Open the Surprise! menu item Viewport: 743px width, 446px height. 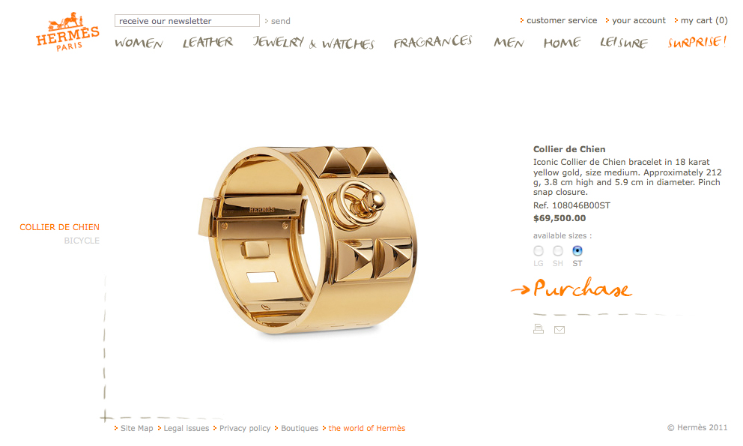[697, 42]
